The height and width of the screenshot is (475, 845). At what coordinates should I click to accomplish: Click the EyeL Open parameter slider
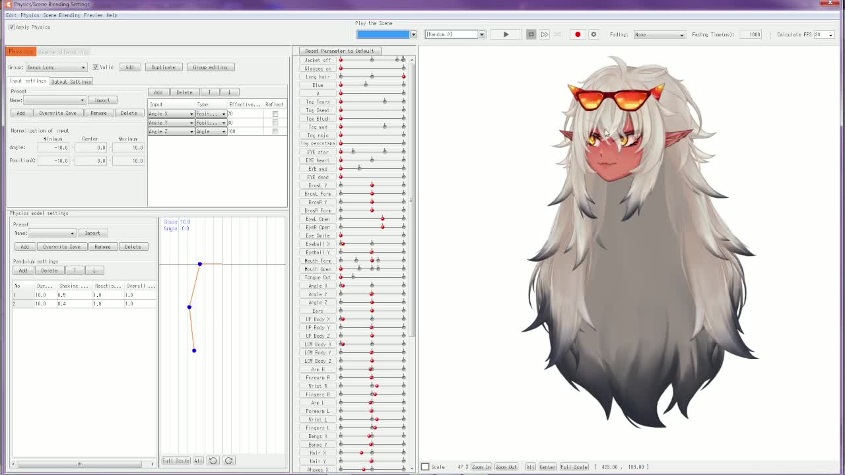tap(372, 219)
